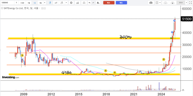The width and height of the screenshot is (193, 96).
Task: Toggle fullscreen chart mode
Action: (190, 3)
